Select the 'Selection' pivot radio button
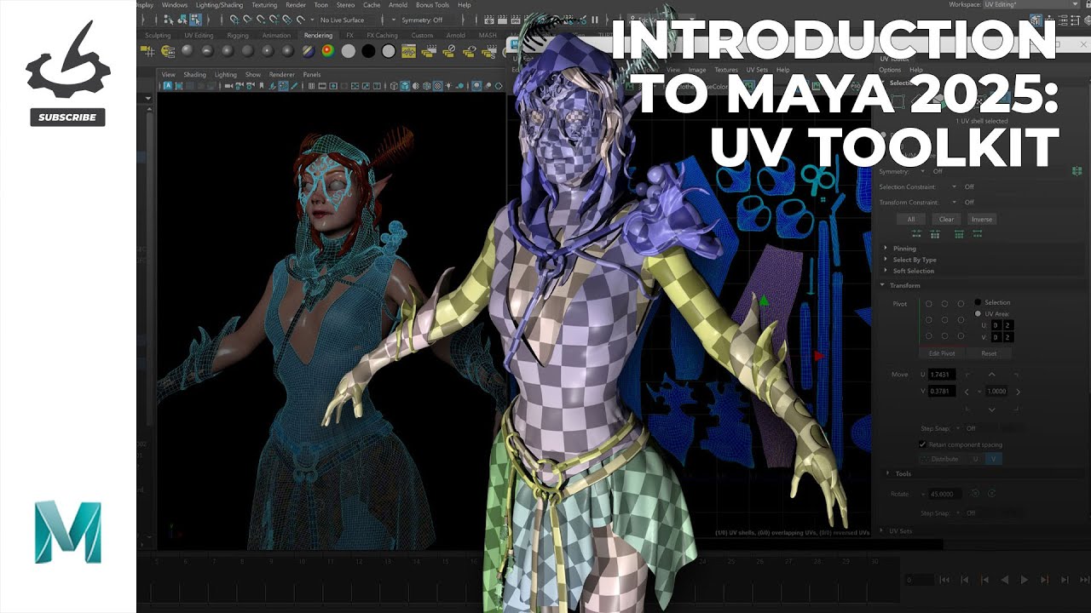Image resolution: width=1091 pixels, height=613 pixels. click(x=978, y=302)
